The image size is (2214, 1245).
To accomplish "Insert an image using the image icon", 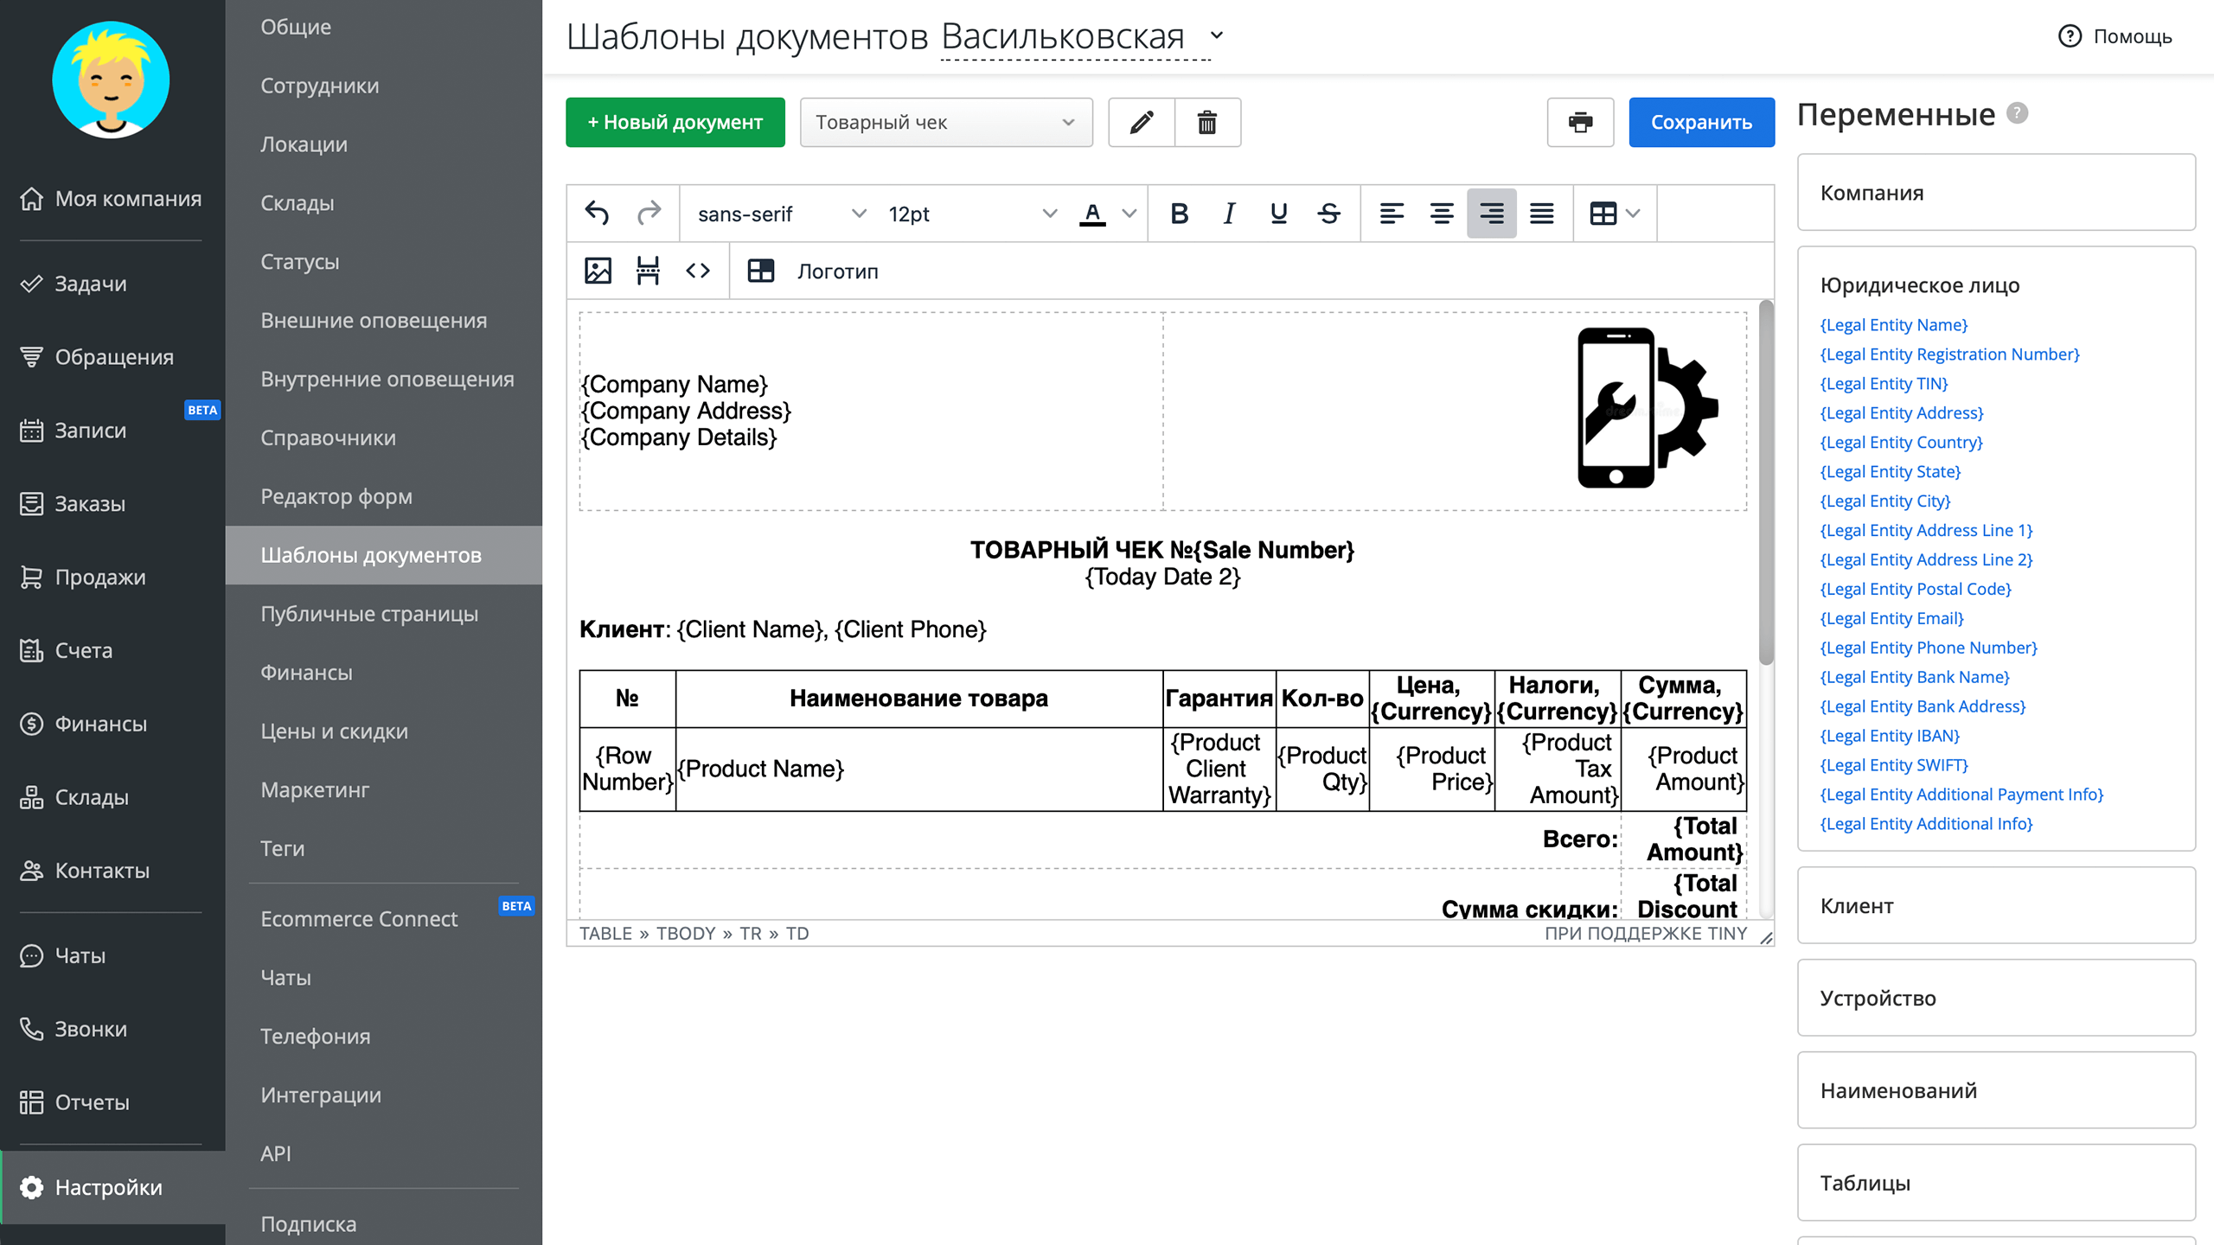I will click(598, 271).
